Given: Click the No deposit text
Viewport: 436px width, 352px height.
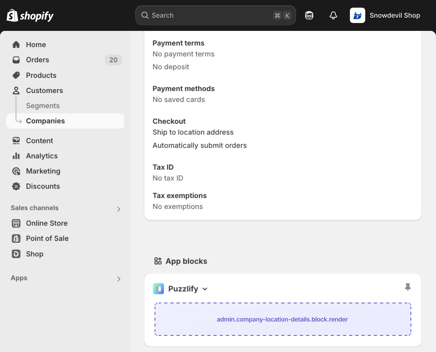Looking at the screenshot, I should click(x=171, y=67).
